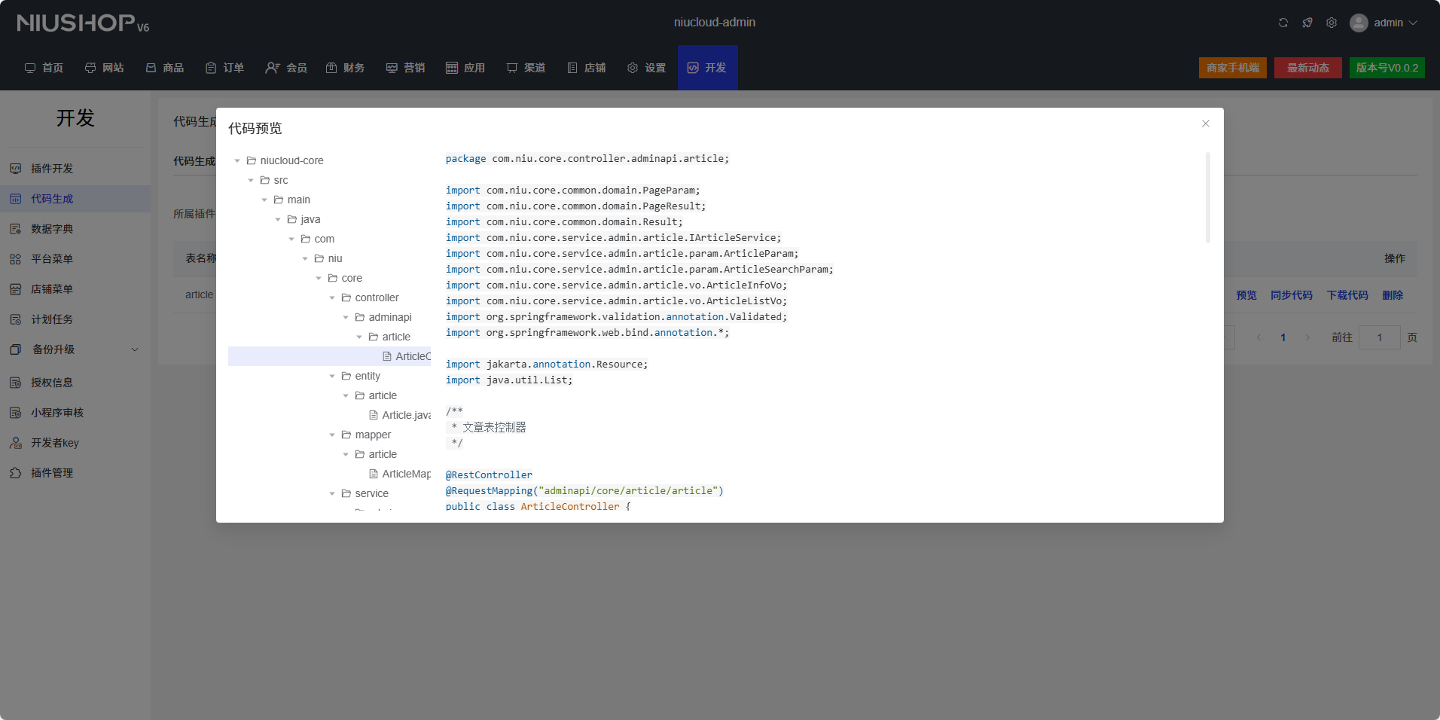Image resolution: width=1440 pixels, height=720 pixels.
Task: Click the rocket icon in top header
Action: (x=1307, y=23)
